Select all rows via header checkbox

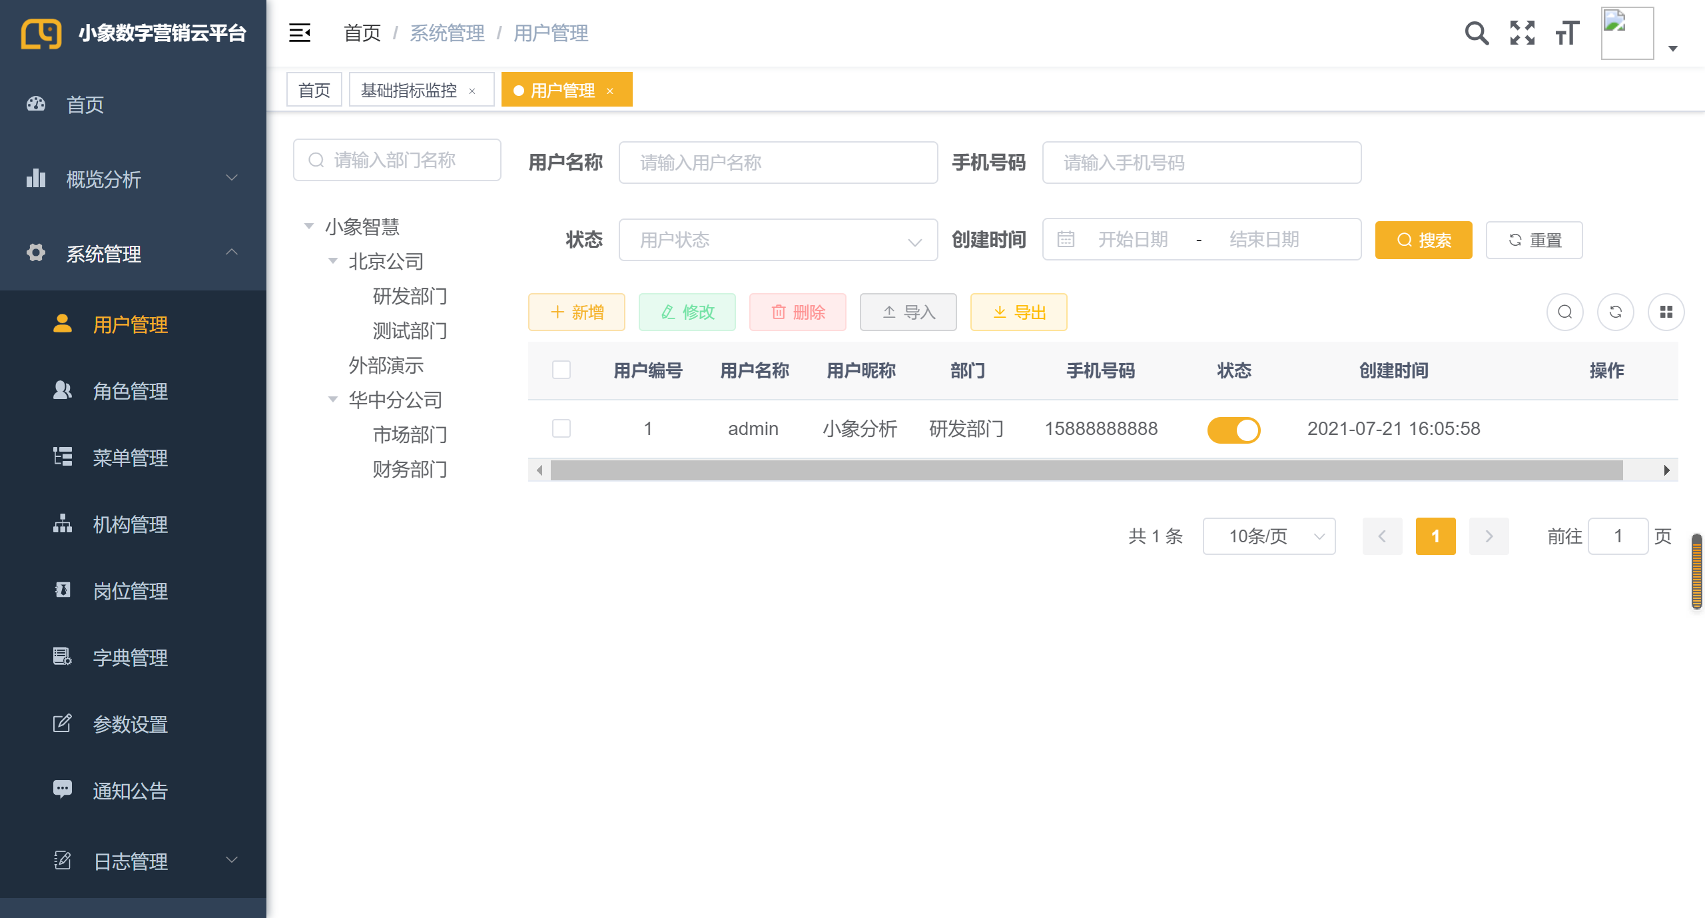[x=561, y=370]
